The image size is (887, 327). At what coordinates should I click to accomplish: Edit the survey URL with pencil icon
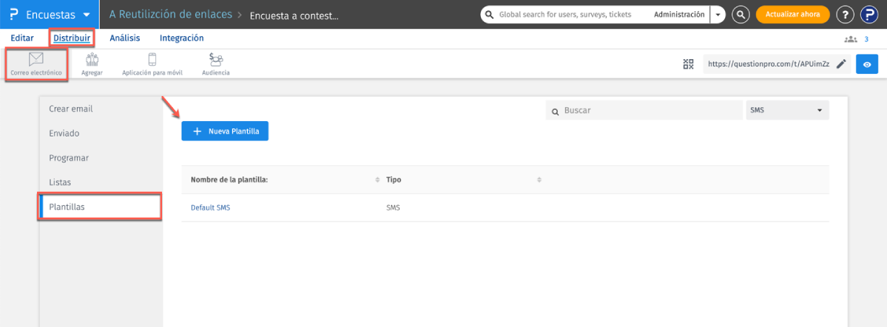(841, 64)
